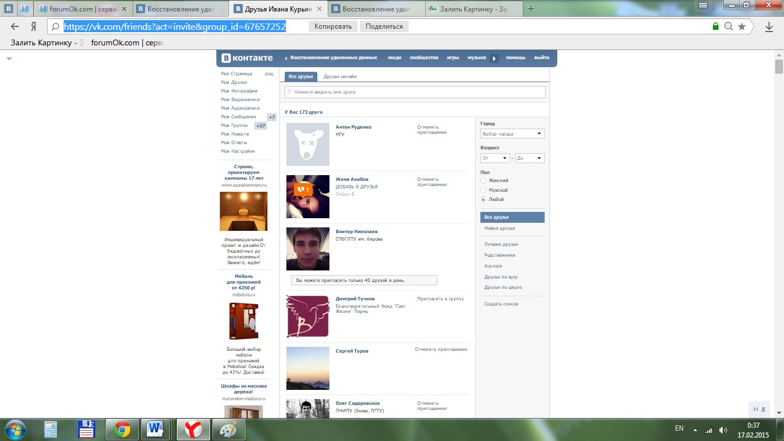Invite Дмитрий Тучков to the group

[440, 299]
